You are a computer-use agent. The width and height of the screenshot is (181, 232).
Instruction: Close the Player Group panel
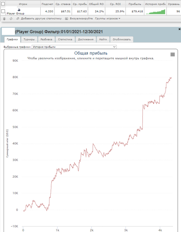(179, 29)
